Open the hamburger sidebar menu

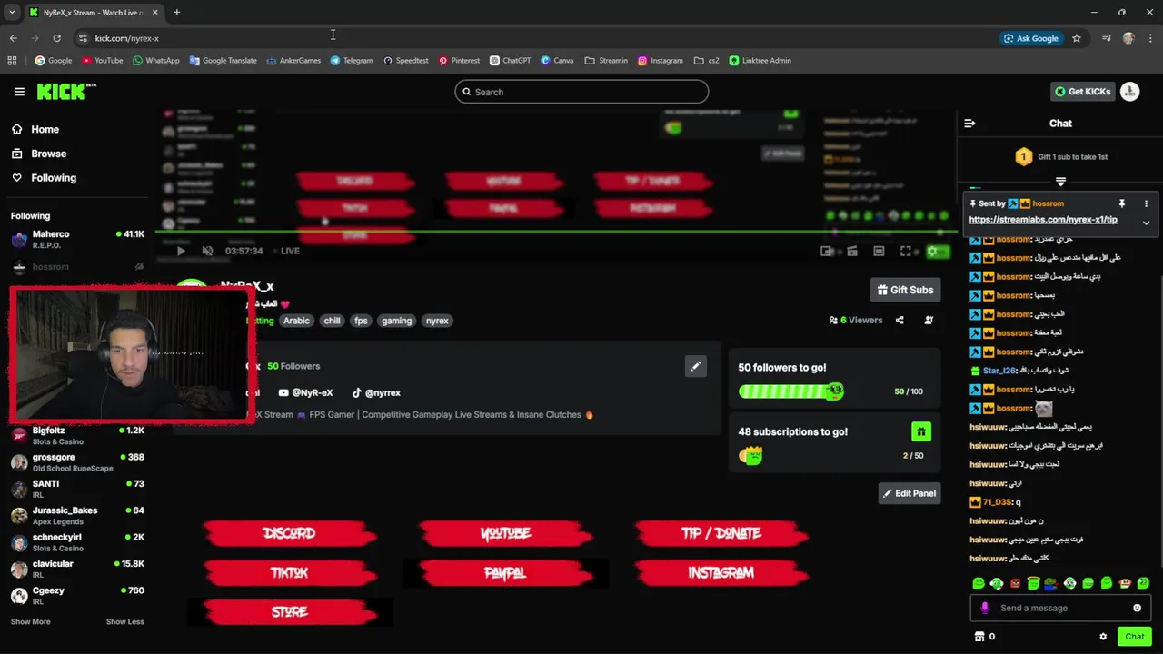click(19, 92)
